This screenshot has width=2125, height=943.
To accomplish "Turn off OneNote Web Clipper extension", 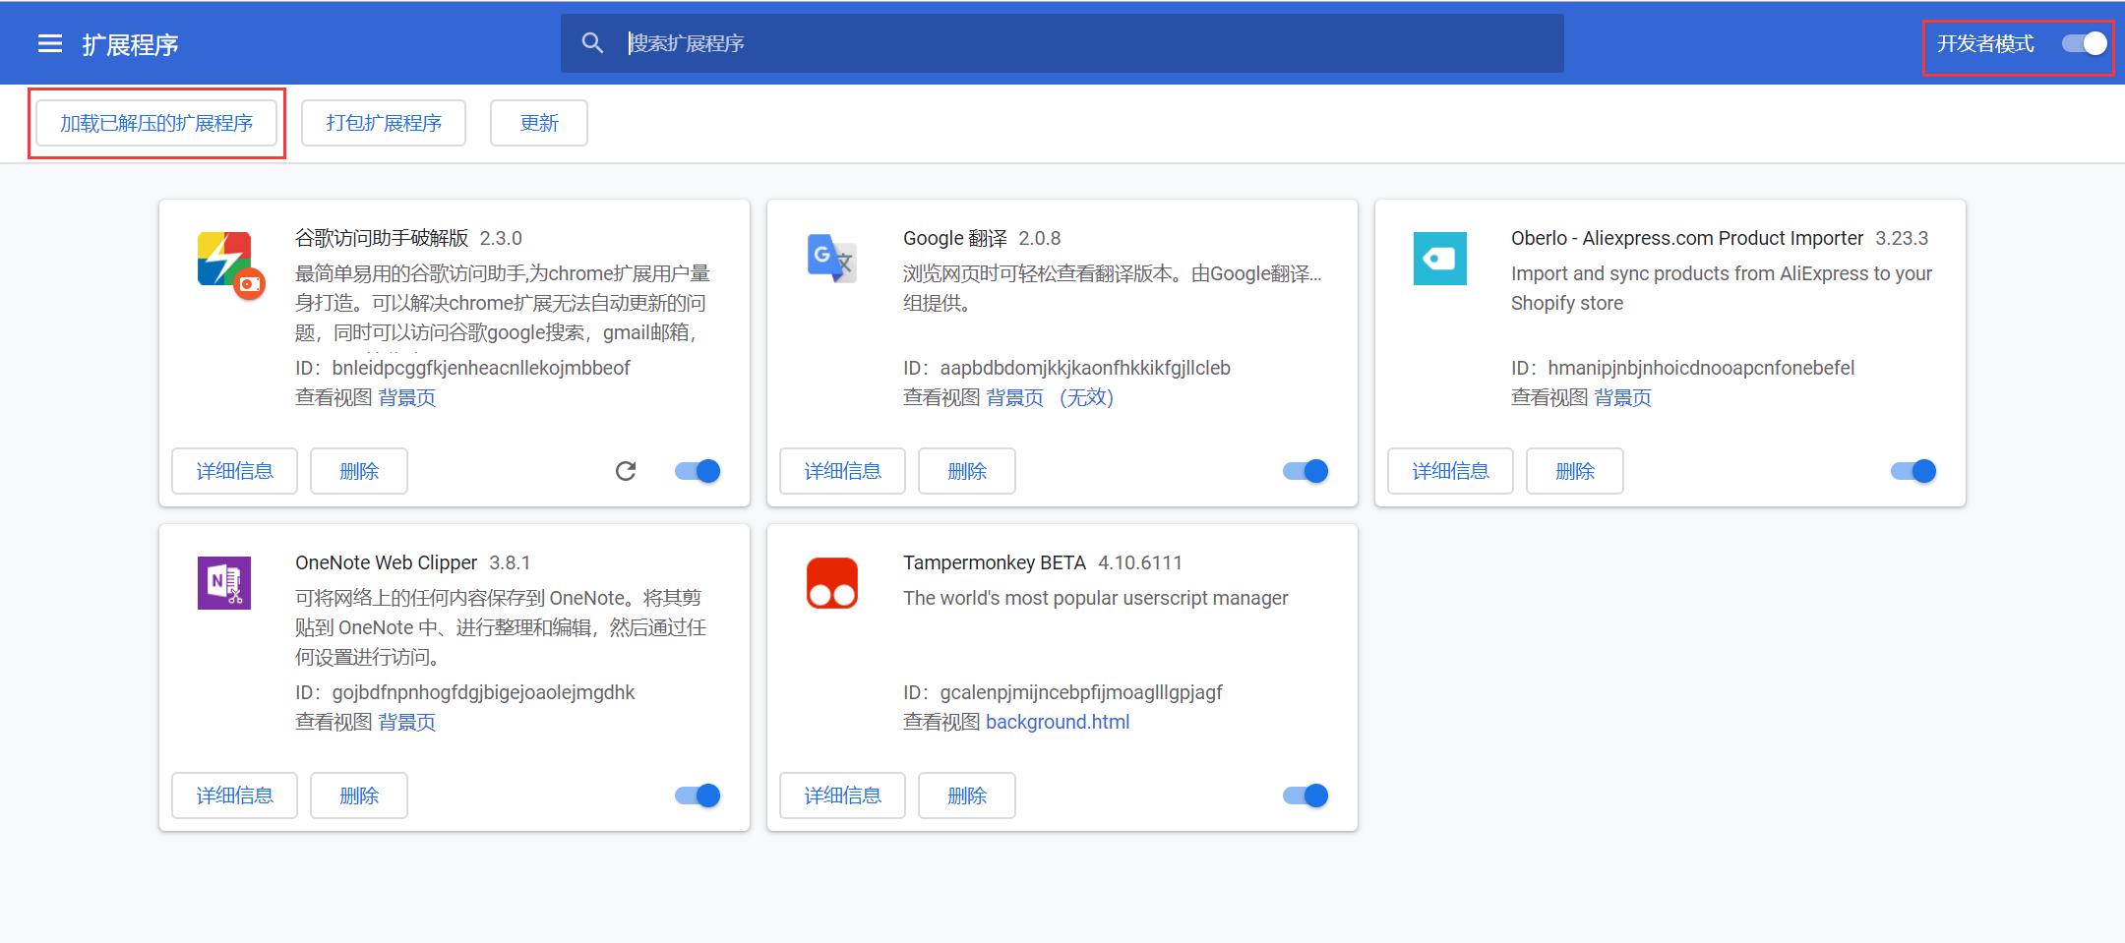I will 698,796.
